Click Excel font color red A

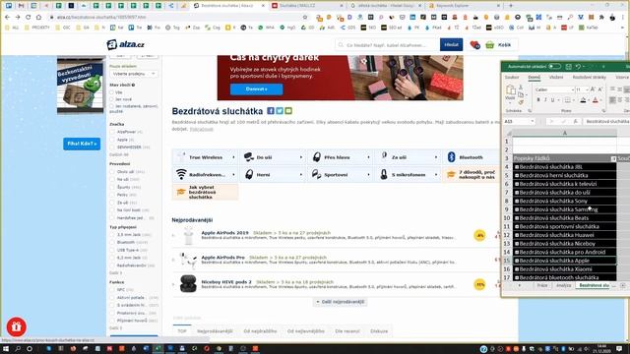pos(595,100)
